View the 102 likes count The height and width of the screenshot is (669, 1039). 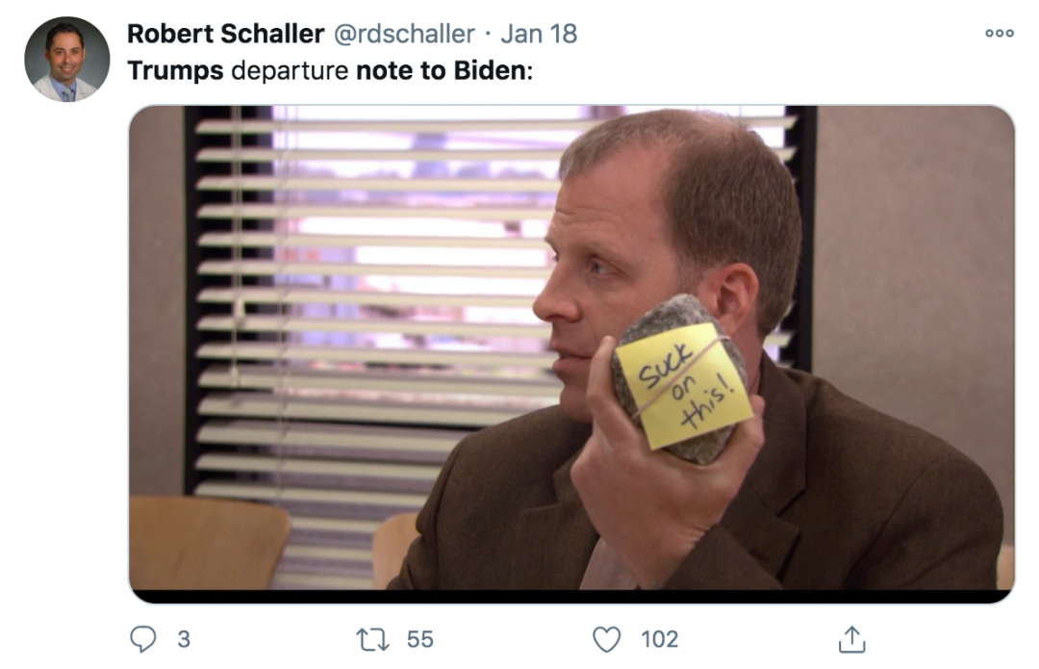pos(659,639)
